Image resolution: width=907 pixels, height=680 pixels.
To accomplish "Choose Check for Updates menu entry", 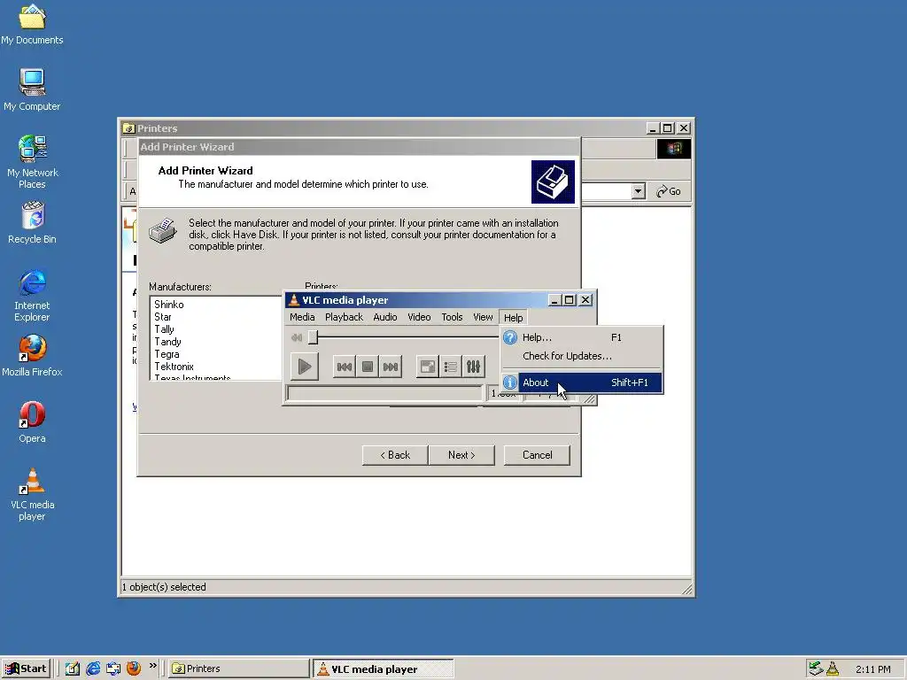I will coord(582,356).
